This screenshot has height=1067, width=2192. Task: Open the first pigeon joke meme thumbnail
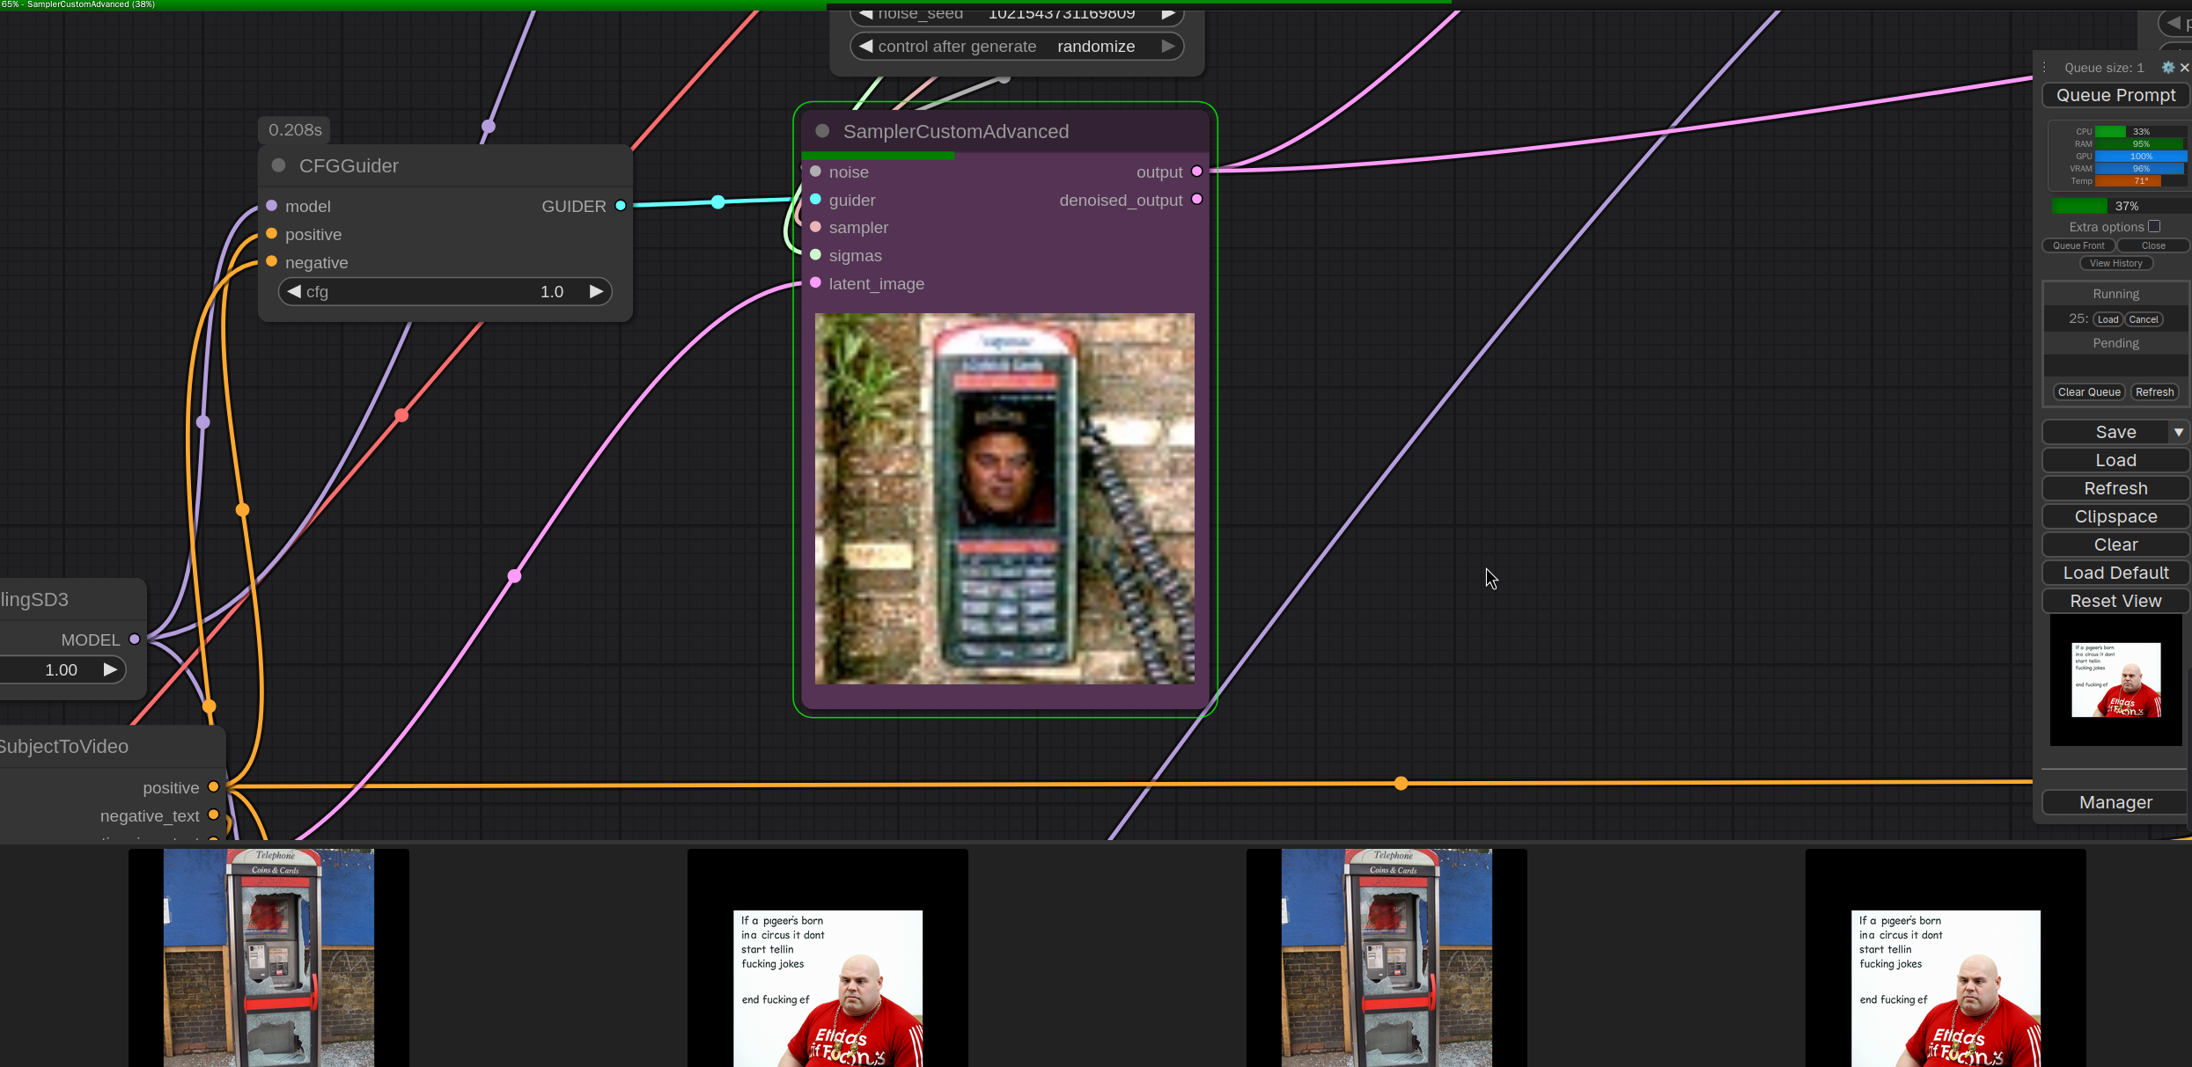tap(828, 958)
